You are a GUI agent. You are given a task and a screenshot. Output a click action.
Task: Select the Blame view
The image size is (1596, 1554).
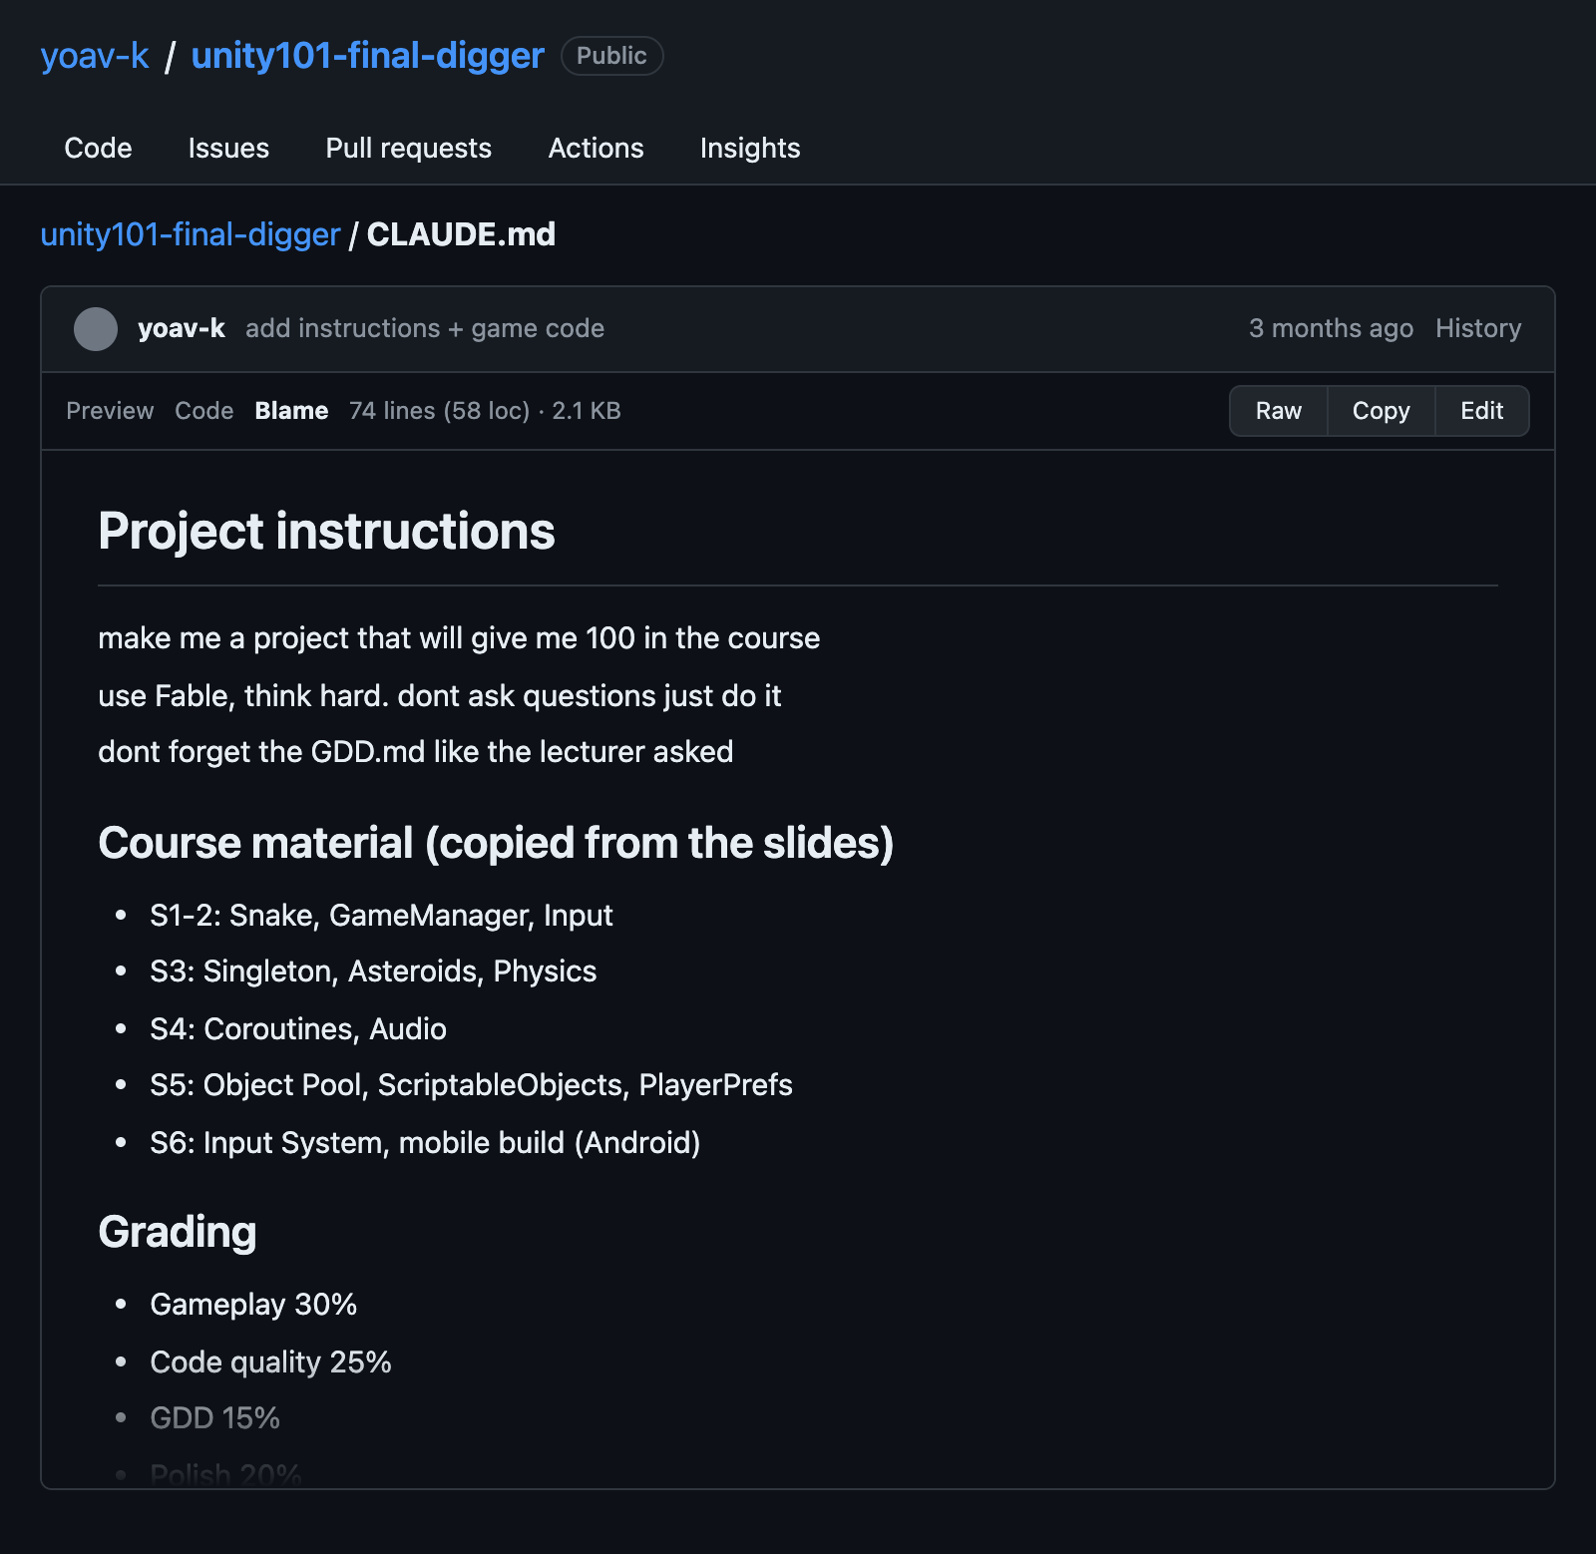point(291,411)
